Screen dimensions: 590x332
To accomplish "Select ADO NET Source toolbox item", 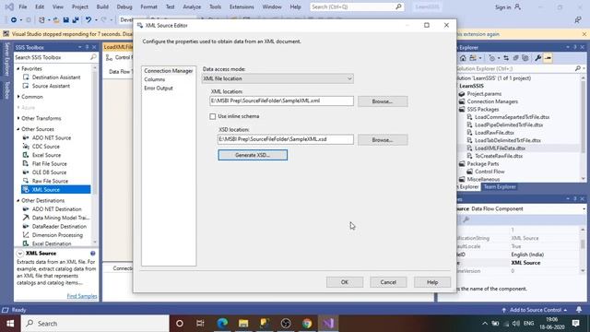I will [x=52, y=137].
